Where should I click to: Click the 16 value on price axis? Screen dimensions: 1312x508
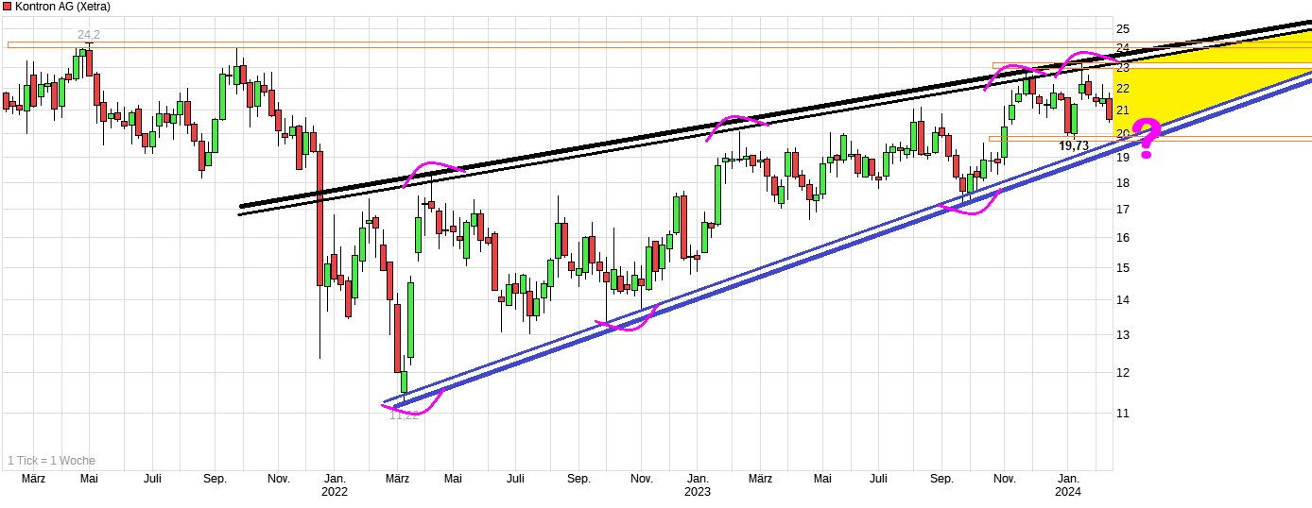(1123, 237)
